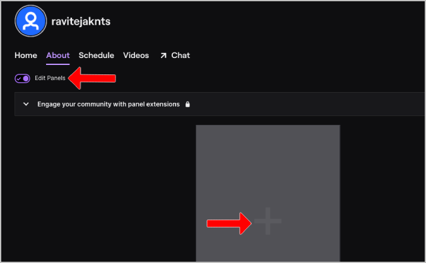Click the checkmark inside the Edit Panels switch

[19, 79]
